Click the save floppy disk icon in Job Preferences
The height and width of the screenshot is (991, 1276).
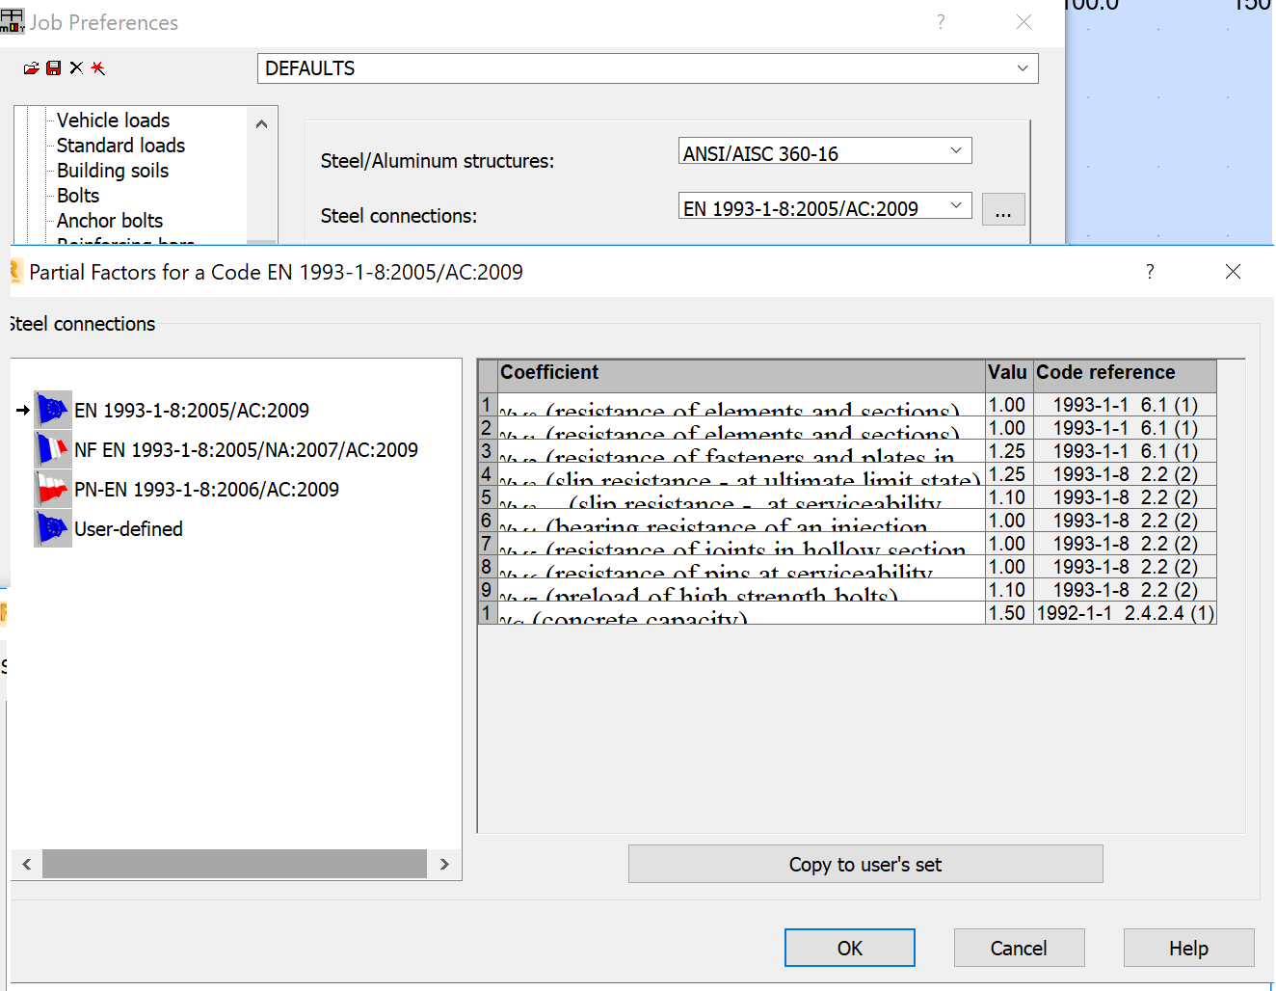(x=54, y=68)
